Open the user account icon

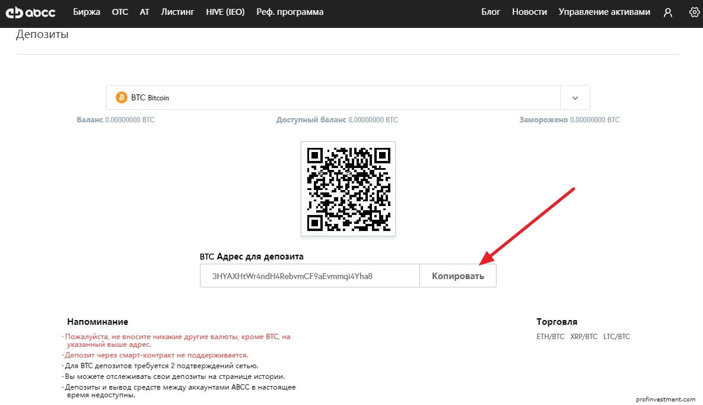[668, 12]
